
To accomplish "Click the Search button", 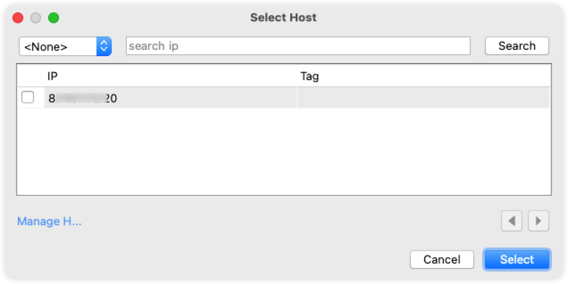I will (x=517, y=46).
